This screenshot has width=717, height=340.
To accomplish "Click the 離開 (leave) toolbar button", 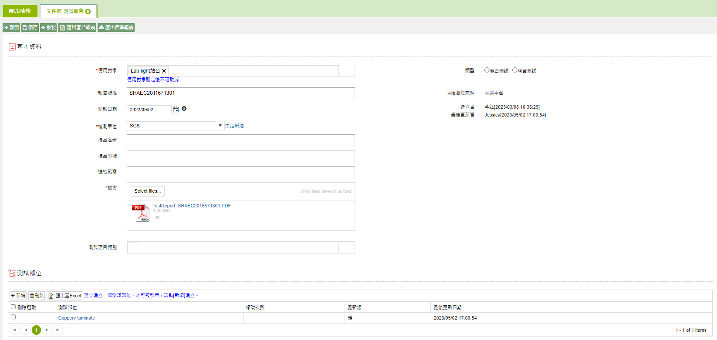I will pos(11,27).
